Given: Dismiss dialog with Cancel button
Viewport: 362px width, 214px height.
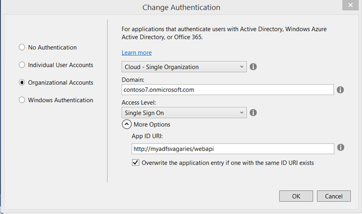Looking at the screenshot, I should coord(334,196).
